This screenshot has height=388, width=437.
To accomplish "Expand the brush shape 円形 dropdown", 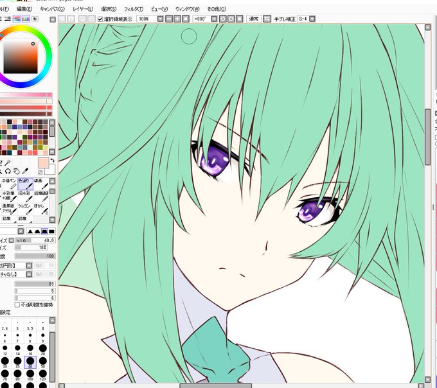I will coord(29,265).
